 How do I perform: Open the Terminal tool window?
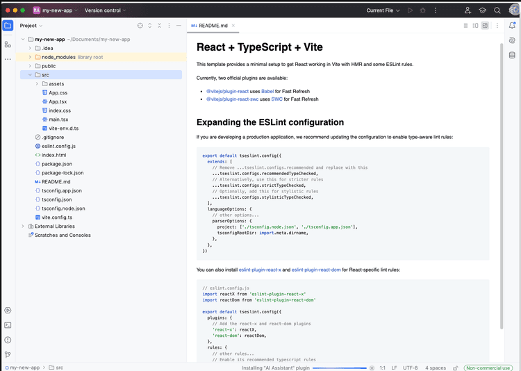point(8,324)
